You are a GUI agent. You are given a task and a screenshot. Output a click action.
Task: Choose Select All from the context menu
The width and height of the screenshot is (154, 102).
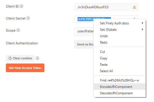pos(120,71)
